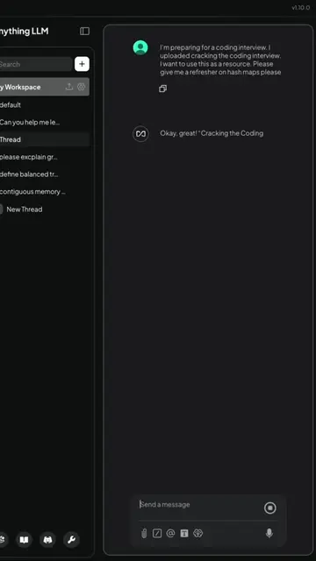Click the AnythingLLM logo title
This screenshot has height=561, width=316.
(24, 32)
